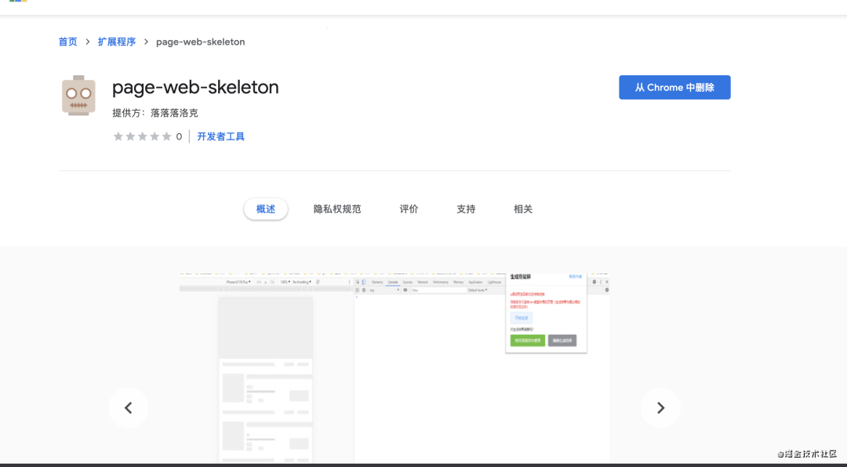Click the Chrome Web Store logo
The height and width of the screenshot is (467, 847).
(18, 1)
